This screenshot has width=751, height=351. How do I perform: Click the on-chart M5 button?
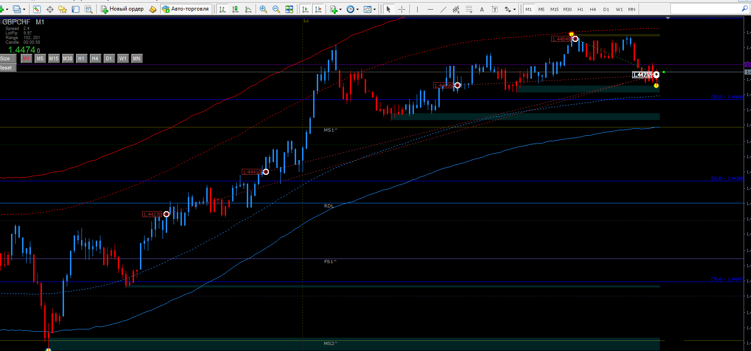[x=40, y=58]
